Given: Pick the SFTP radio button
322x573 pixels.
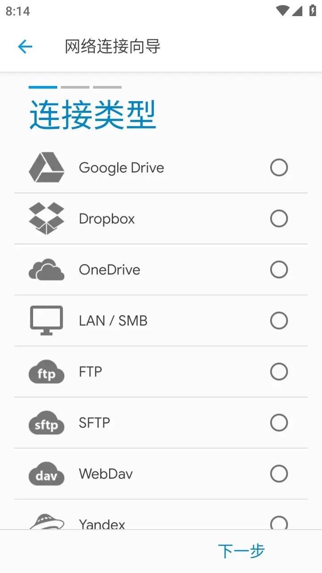Looking at the screenshot, I should [279, 423].
